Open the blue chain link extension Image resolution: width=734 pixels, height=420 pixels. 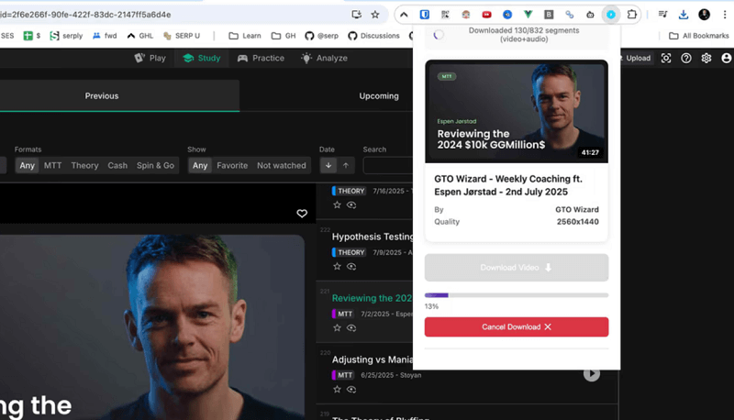click(x=569, y=15)
